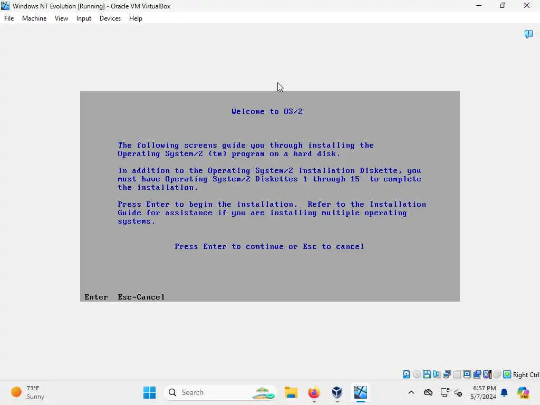
Task: Click the greyed shared folders indicator
Action: [457, 374]
